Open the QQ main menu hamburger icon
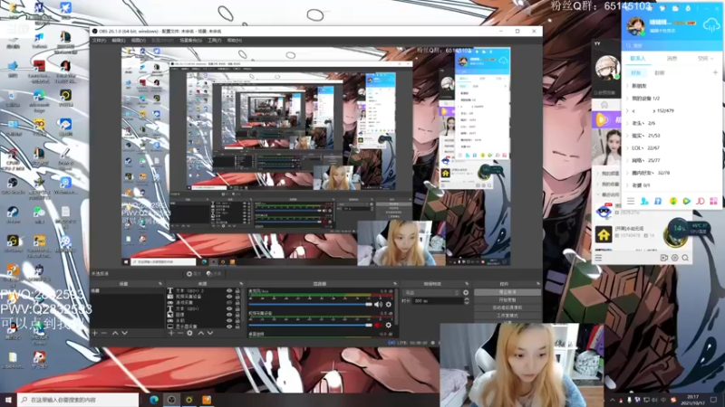 tap(631, 201)
